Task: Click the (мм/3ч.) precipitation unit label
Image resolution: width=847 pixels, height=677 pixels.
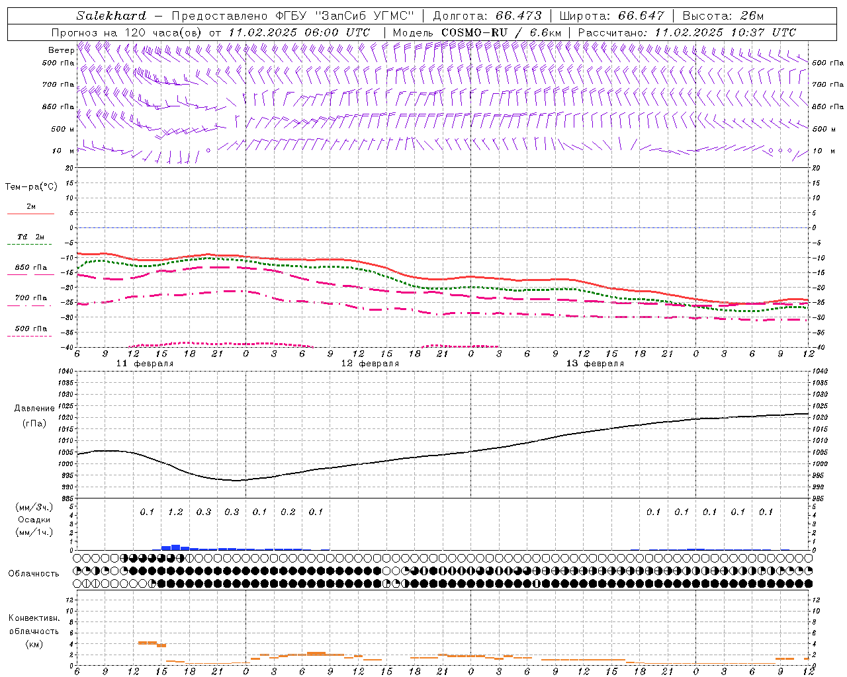Action: pyautogui.click(x=34, y=507)
